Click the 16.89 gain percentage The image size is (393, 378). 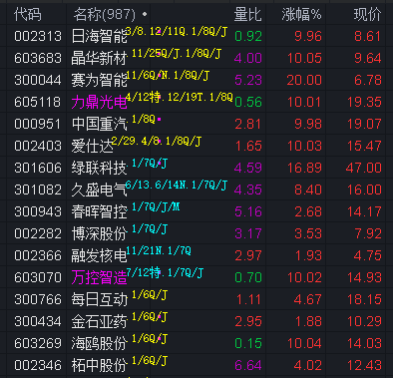point(304,168)
